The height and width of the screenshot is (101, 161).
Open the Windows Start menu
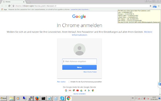click(4, 98)
